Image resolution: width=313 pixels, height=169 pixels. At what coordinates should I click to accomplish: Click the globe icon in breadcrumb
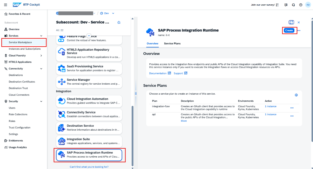coord(57,13)
